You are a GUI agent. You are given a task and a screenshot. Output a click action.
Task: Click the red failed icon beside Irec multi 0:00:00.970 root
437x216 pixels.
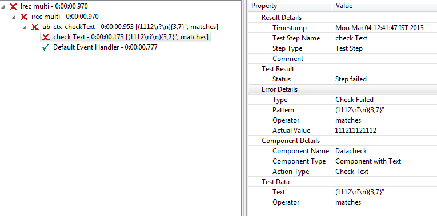pos(13,6)
